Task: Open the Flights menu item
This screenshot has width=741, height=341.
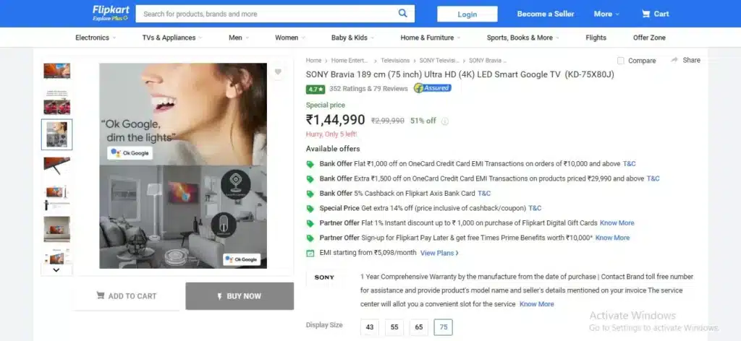Action: click(596, 38)
